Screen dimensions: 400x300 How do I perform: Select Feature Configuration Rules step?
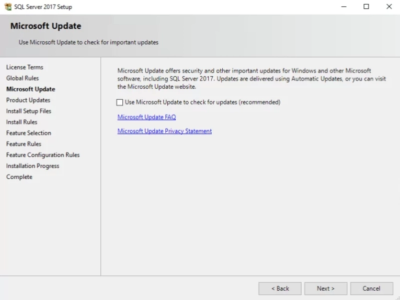tap(43, 155)
